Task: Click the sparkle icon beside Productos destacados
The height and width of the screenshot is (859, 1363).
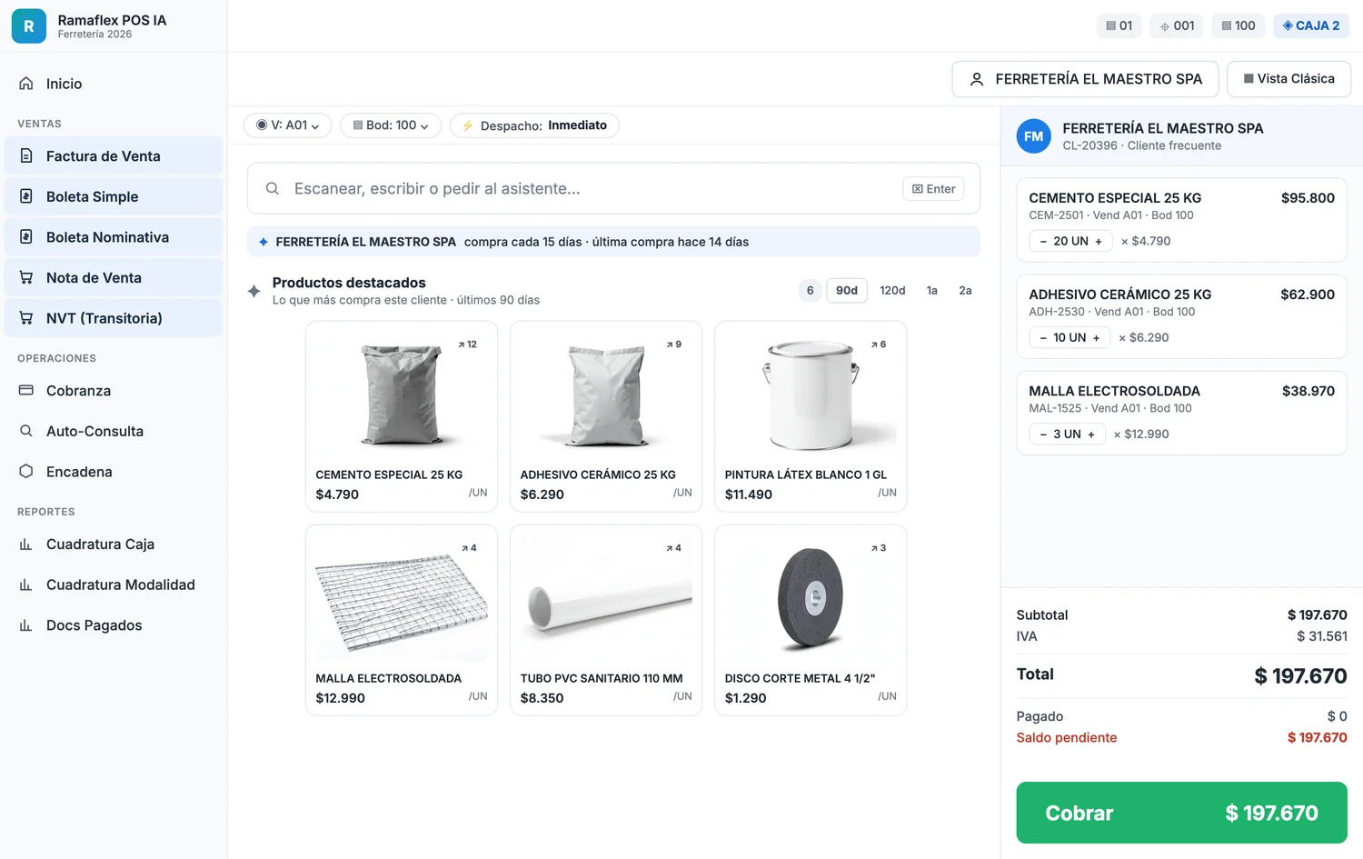Action: tap(254, 291)
